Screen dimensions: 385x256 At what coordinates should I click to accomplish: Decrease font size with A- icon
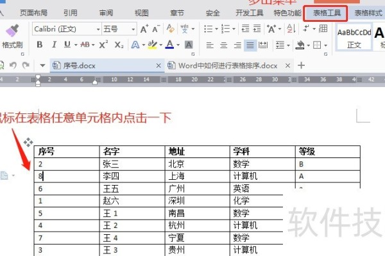(x=156, y=29)
